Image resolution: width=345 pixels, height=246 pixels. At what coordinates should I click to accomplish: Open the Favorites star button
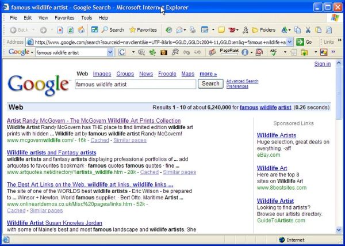click(143, 30)
